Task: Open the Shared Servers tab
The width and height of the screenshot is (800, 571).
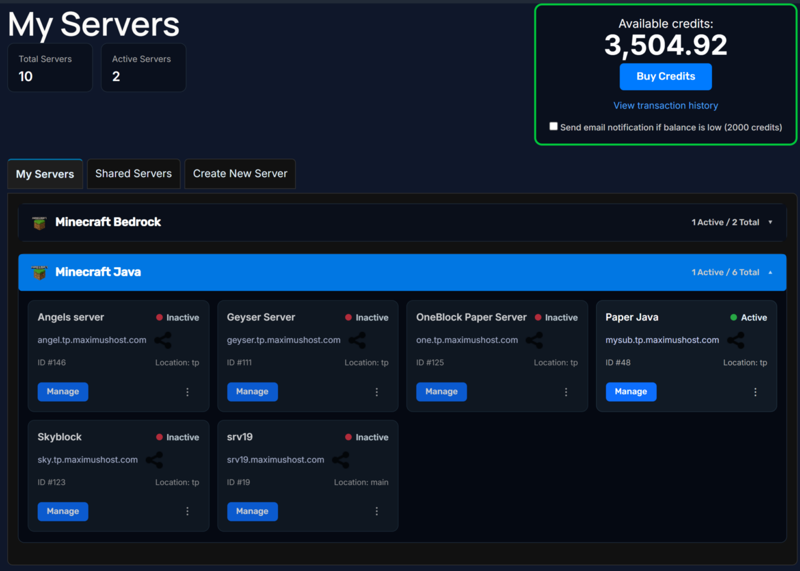Action: (134, 174)
